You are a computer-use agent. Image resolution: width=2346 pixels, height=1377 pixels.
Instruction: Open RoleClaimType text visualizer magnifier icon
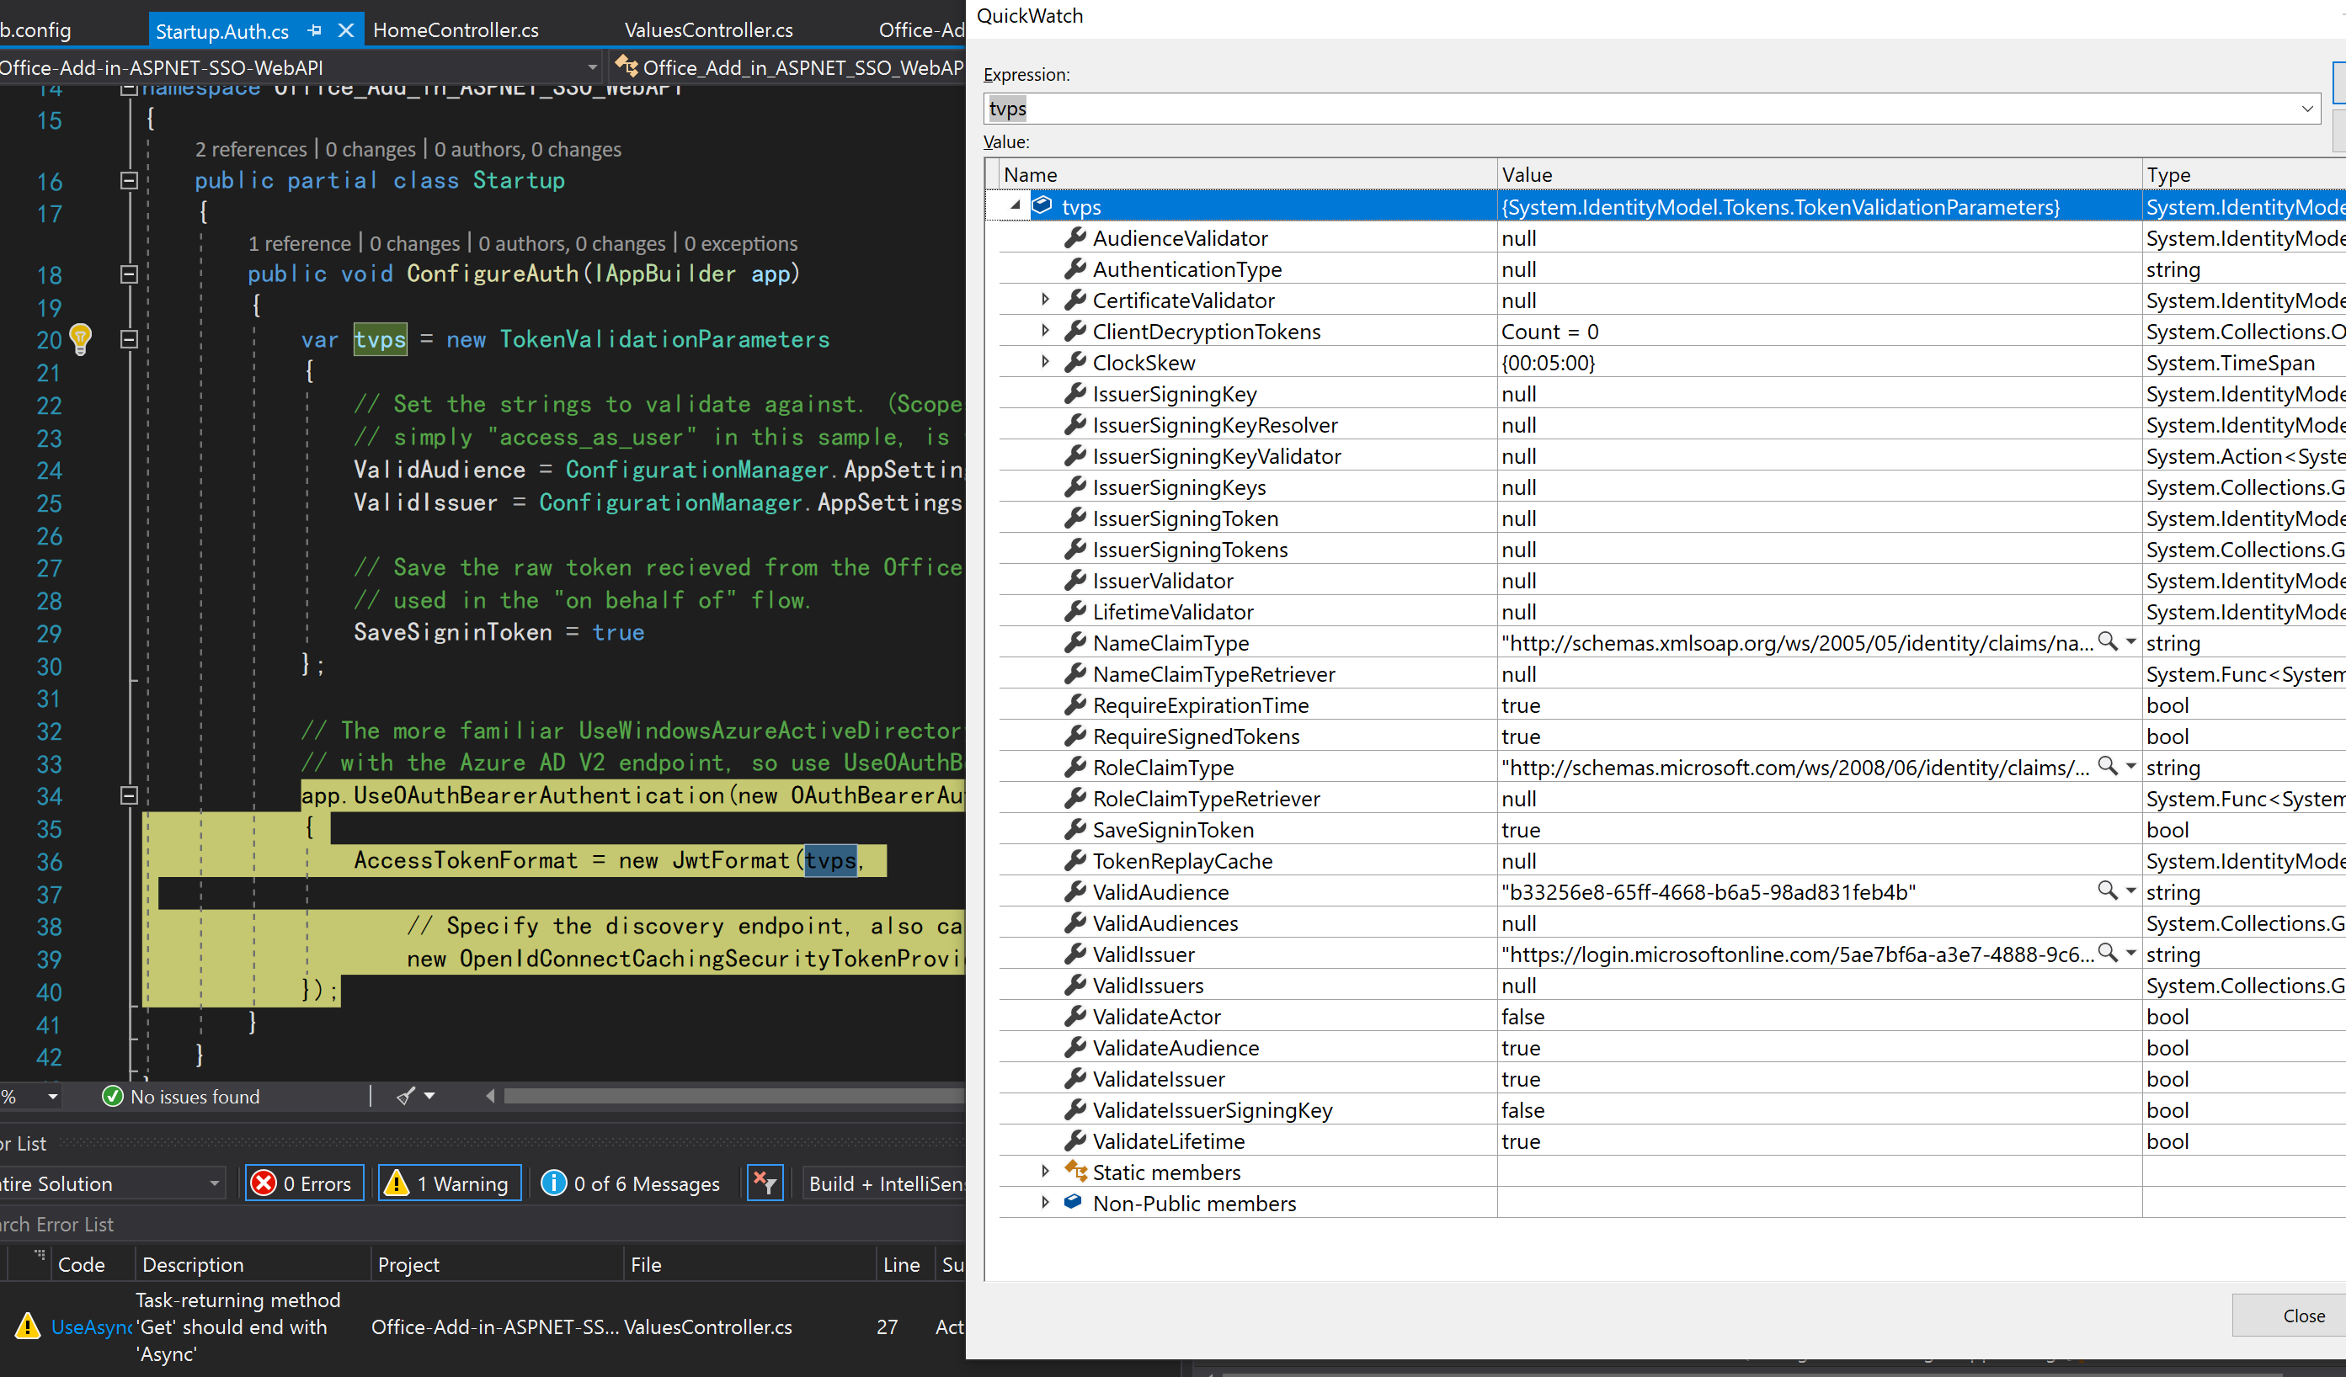pyautogui.click(x=2107, y=766)
